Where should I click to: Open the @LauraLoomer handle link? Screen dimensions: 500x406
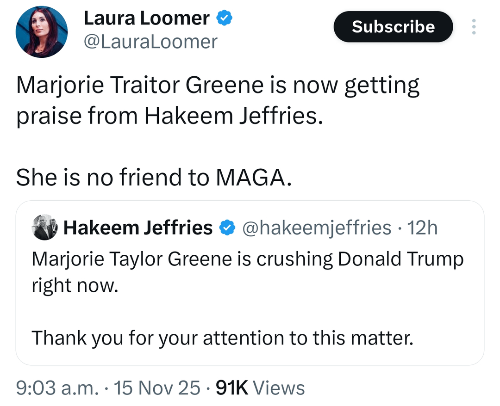(x=150, y=42)
